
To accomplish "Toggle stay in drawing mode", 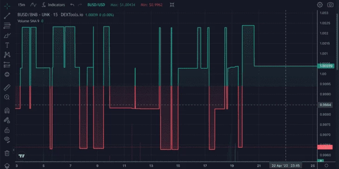I will tap(7, 120).
